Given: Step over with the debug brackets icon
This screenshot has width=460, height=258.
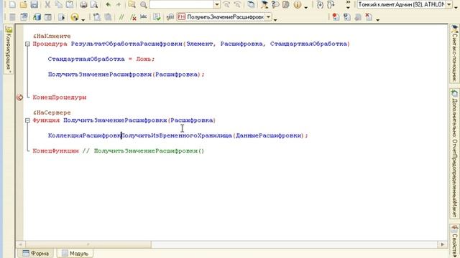Looking at the screenshot, I should pyautogui.click(x=331, y=5).
